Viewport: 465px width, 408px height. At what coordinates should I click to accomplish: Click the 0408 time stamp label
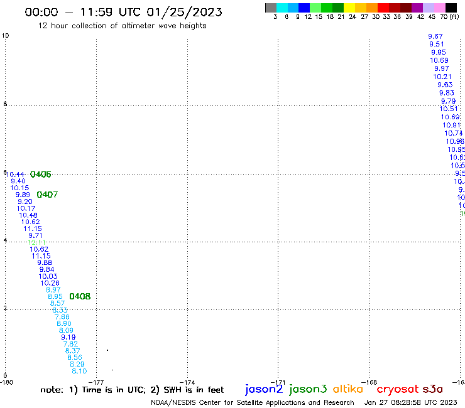tap(80, 296)
